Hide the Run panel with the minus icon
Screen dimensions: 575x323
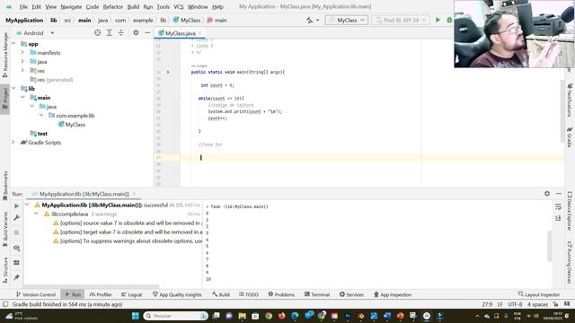point(559,194)
